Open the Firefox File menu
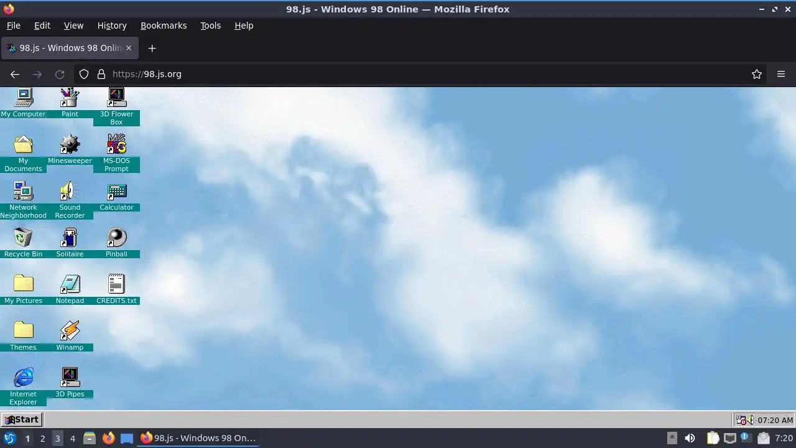The width and height of the screenshot is (796, 448). pos(13,26)
